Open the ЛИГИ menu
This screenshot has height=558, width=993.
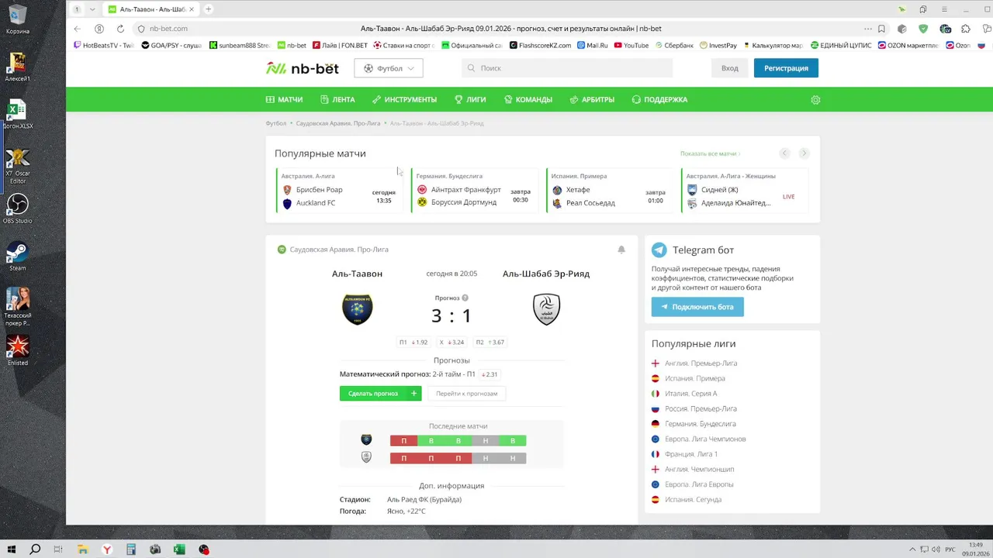470,100
